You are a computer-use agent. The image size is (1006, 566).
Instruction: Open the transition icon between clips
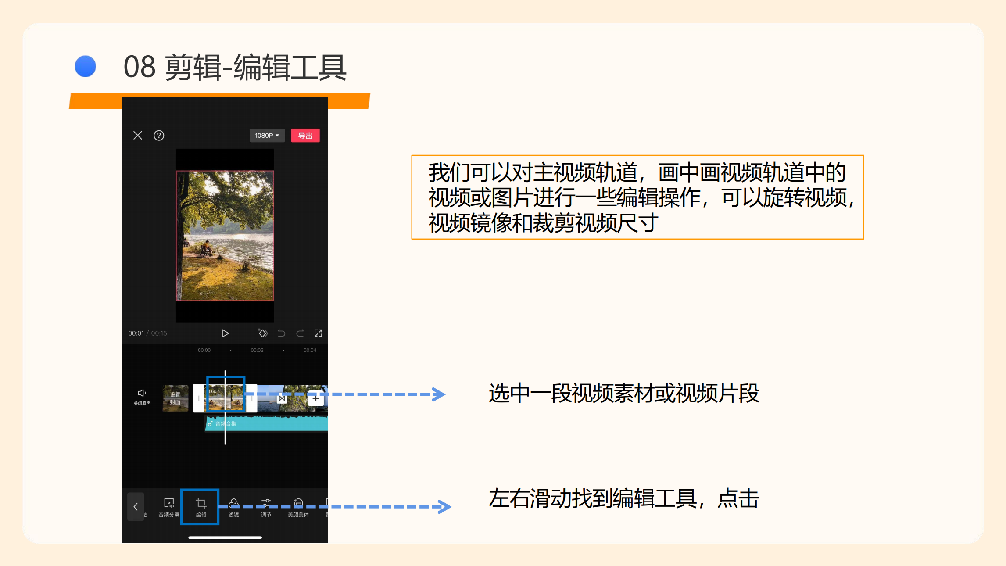(282, 398)
